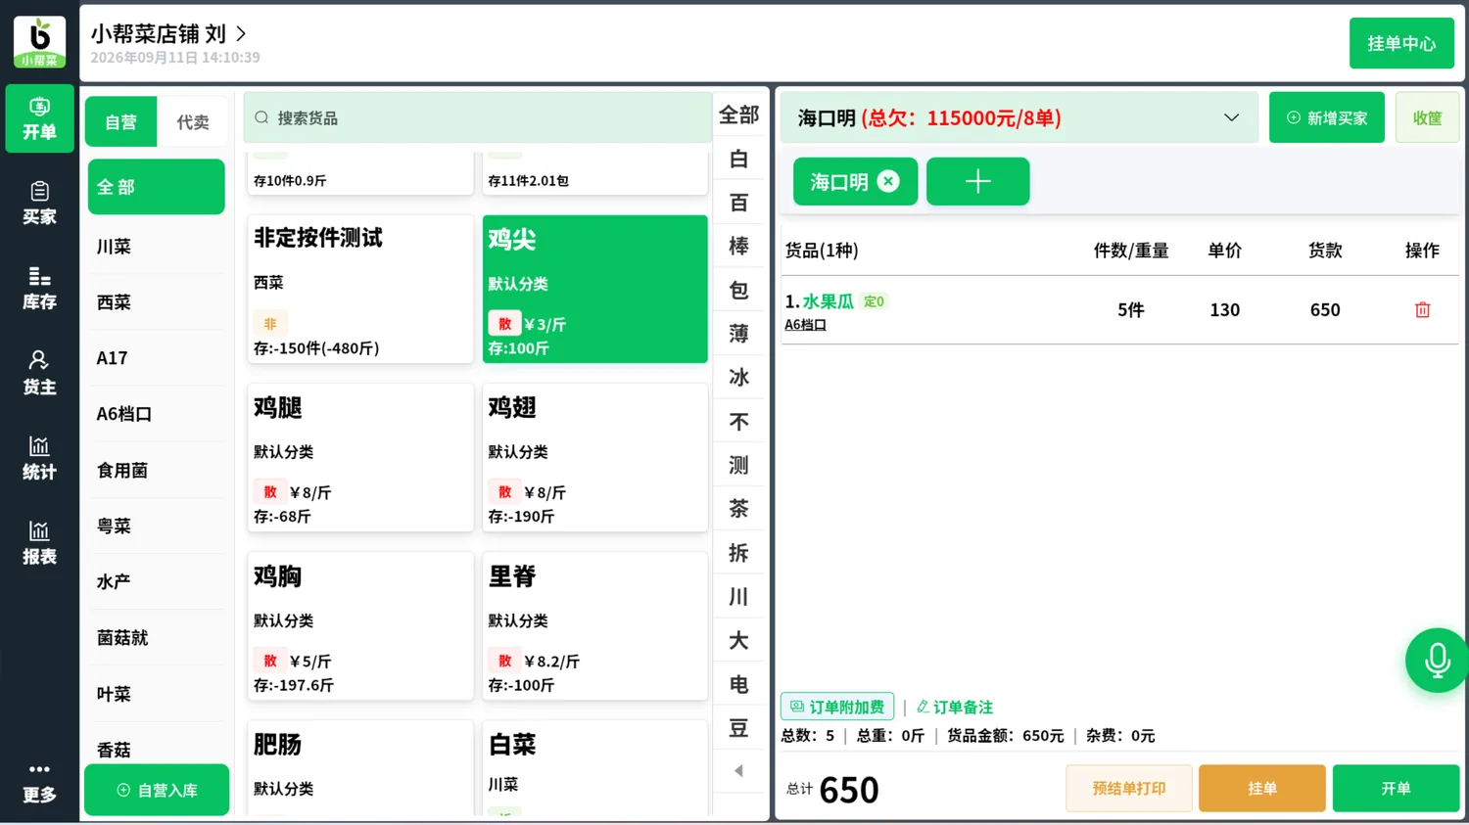Select the 水产 category

click(156, 581)
